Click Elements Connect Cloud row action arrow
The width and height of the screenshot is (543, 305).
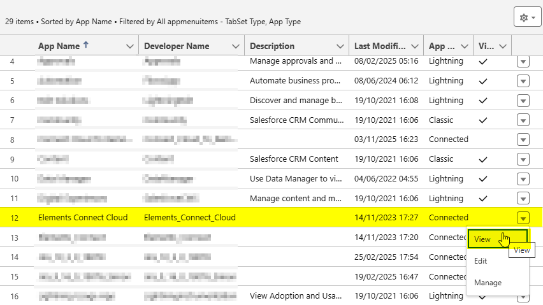coord(523,218)
